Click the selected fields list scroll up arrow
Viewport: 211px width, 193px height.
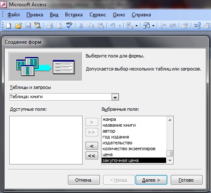(170, 120)
